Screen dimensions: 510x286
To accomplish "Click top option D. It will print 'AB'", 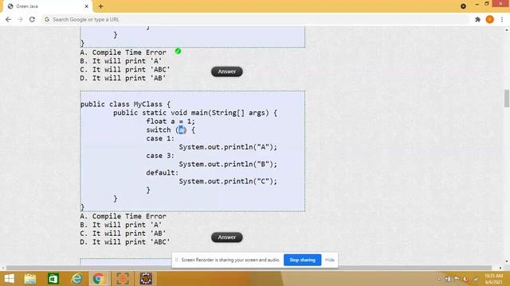I will (123, 78).
